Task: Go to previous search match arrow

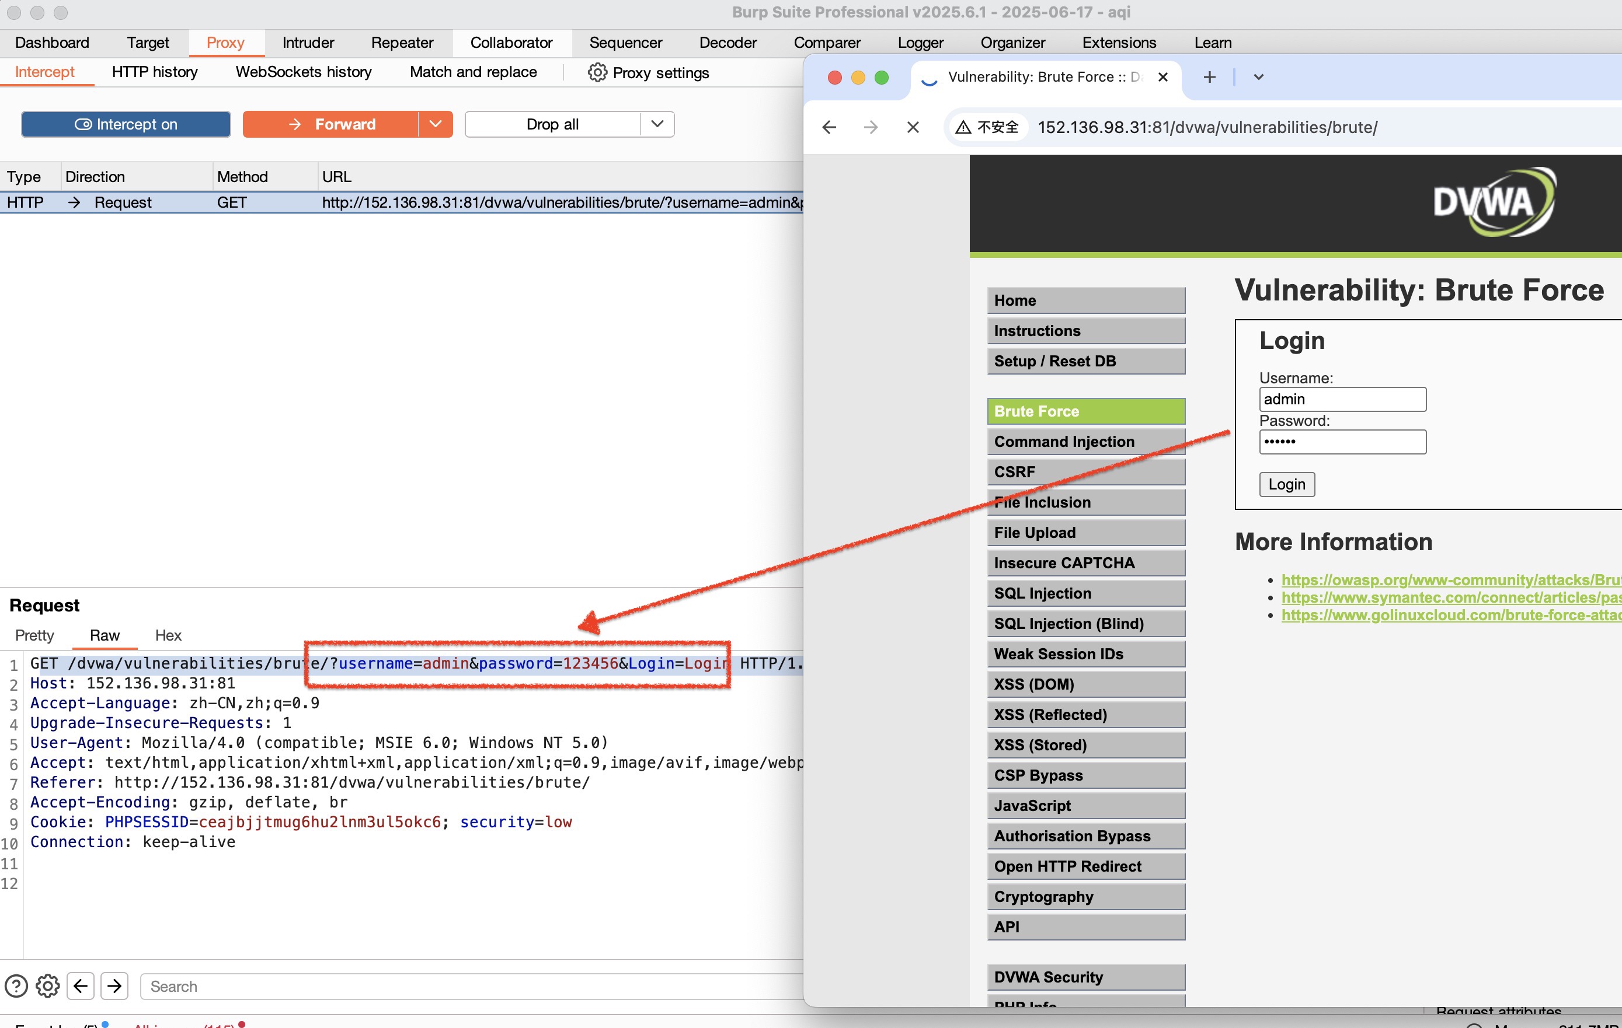Action: (x=80, y=986)
